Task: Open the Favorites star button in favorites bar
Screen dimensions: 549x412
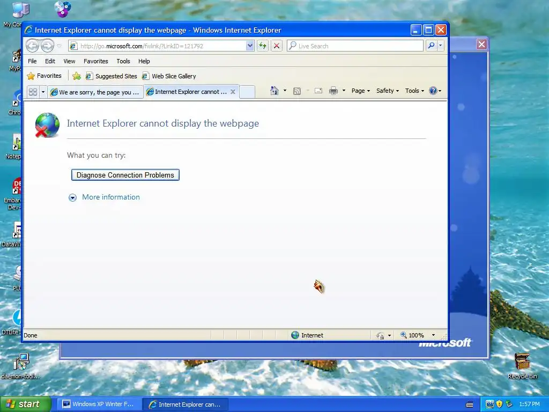Action: click(x=44, y=76)
